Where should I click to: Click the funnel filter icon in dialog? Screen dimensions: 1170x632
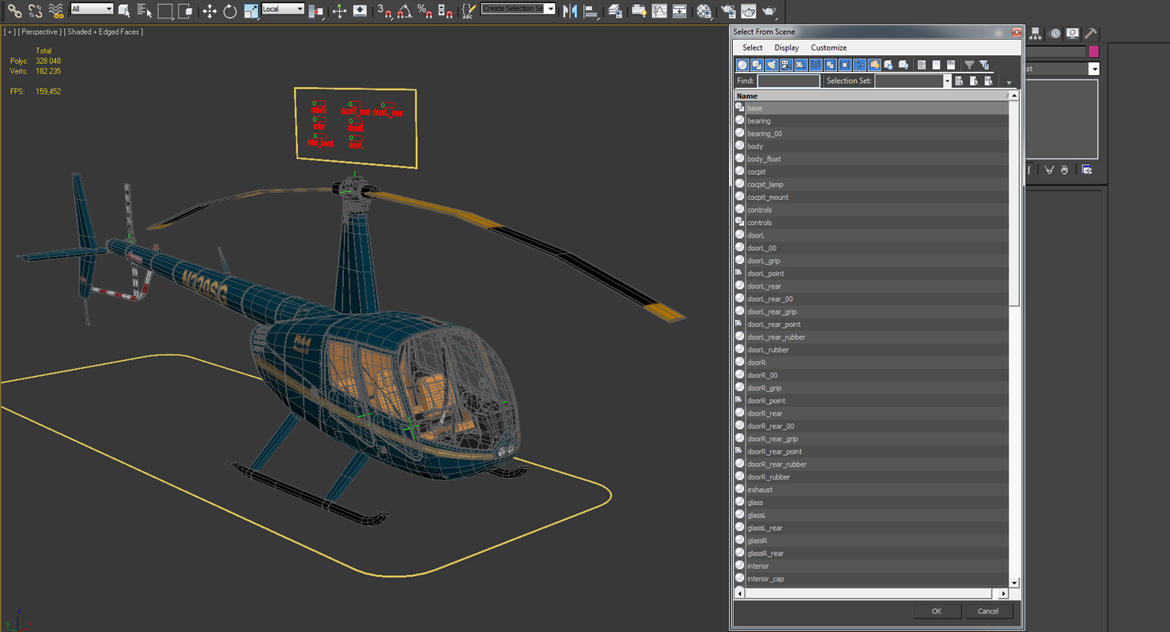coord(969,65)
